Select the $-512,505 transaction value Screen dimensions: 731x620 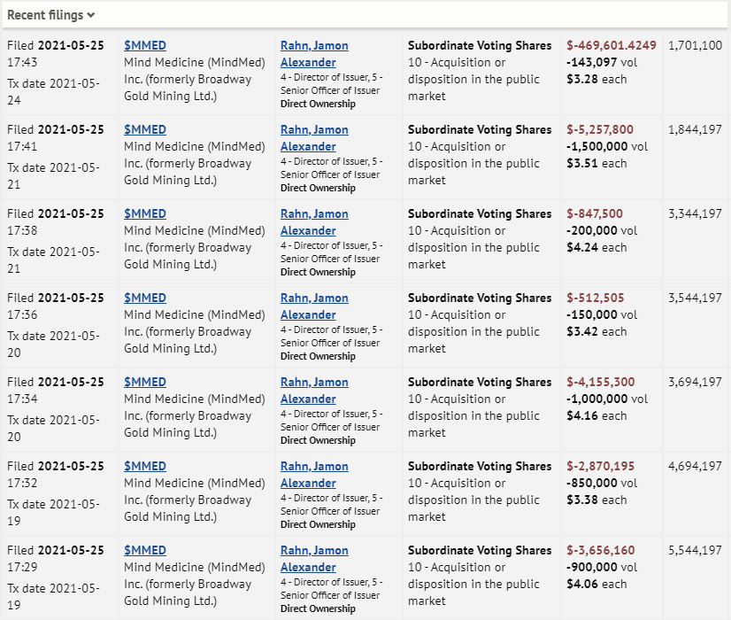595,298
